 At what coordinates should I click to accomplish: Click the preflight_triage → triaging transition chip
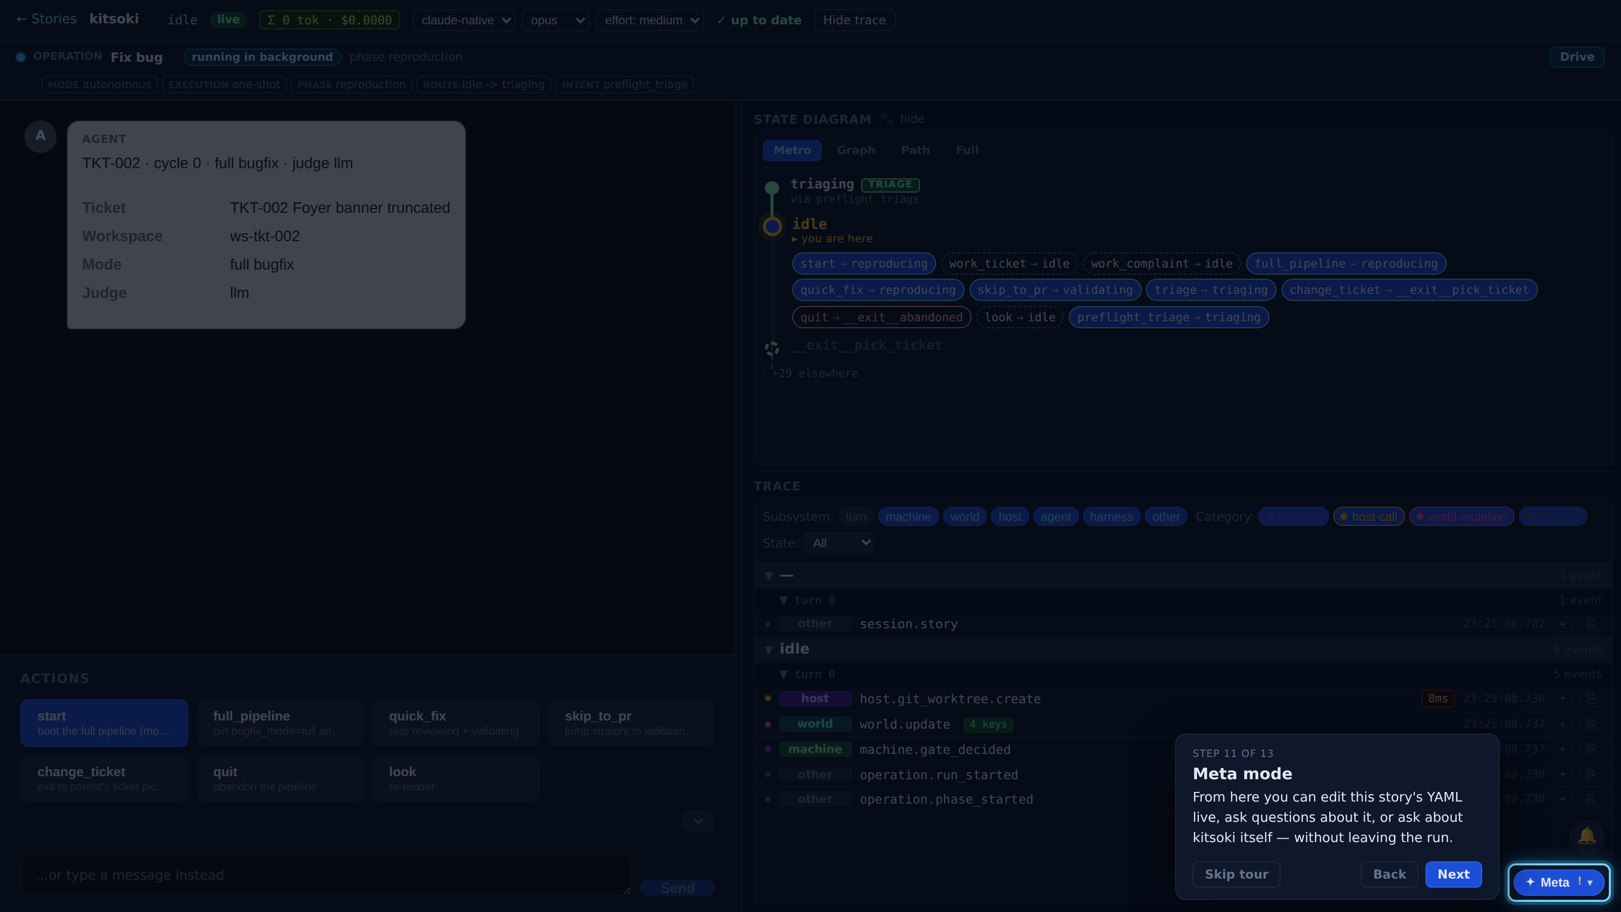(x=1169, y=317)
